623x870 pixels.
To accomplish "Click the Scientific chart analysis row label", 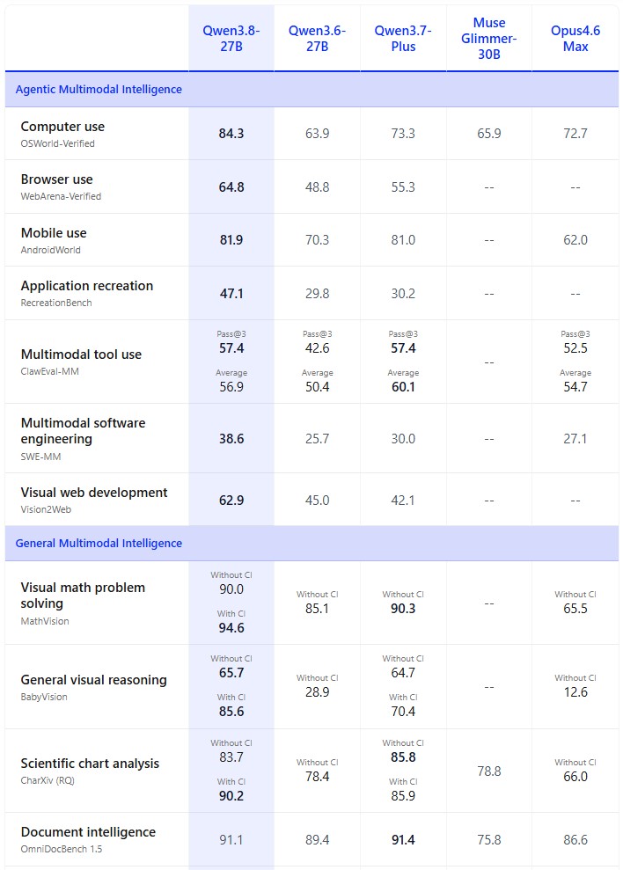I will (x=90, y=764).
